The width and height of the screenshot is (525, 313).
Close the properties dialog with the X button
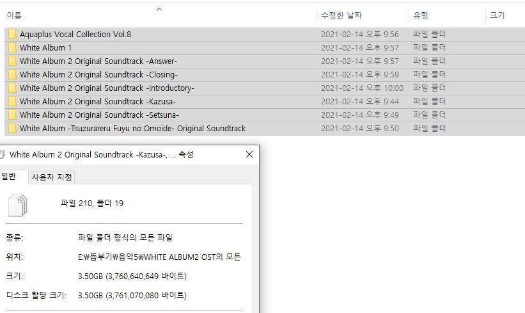click(x=249, y=154)
